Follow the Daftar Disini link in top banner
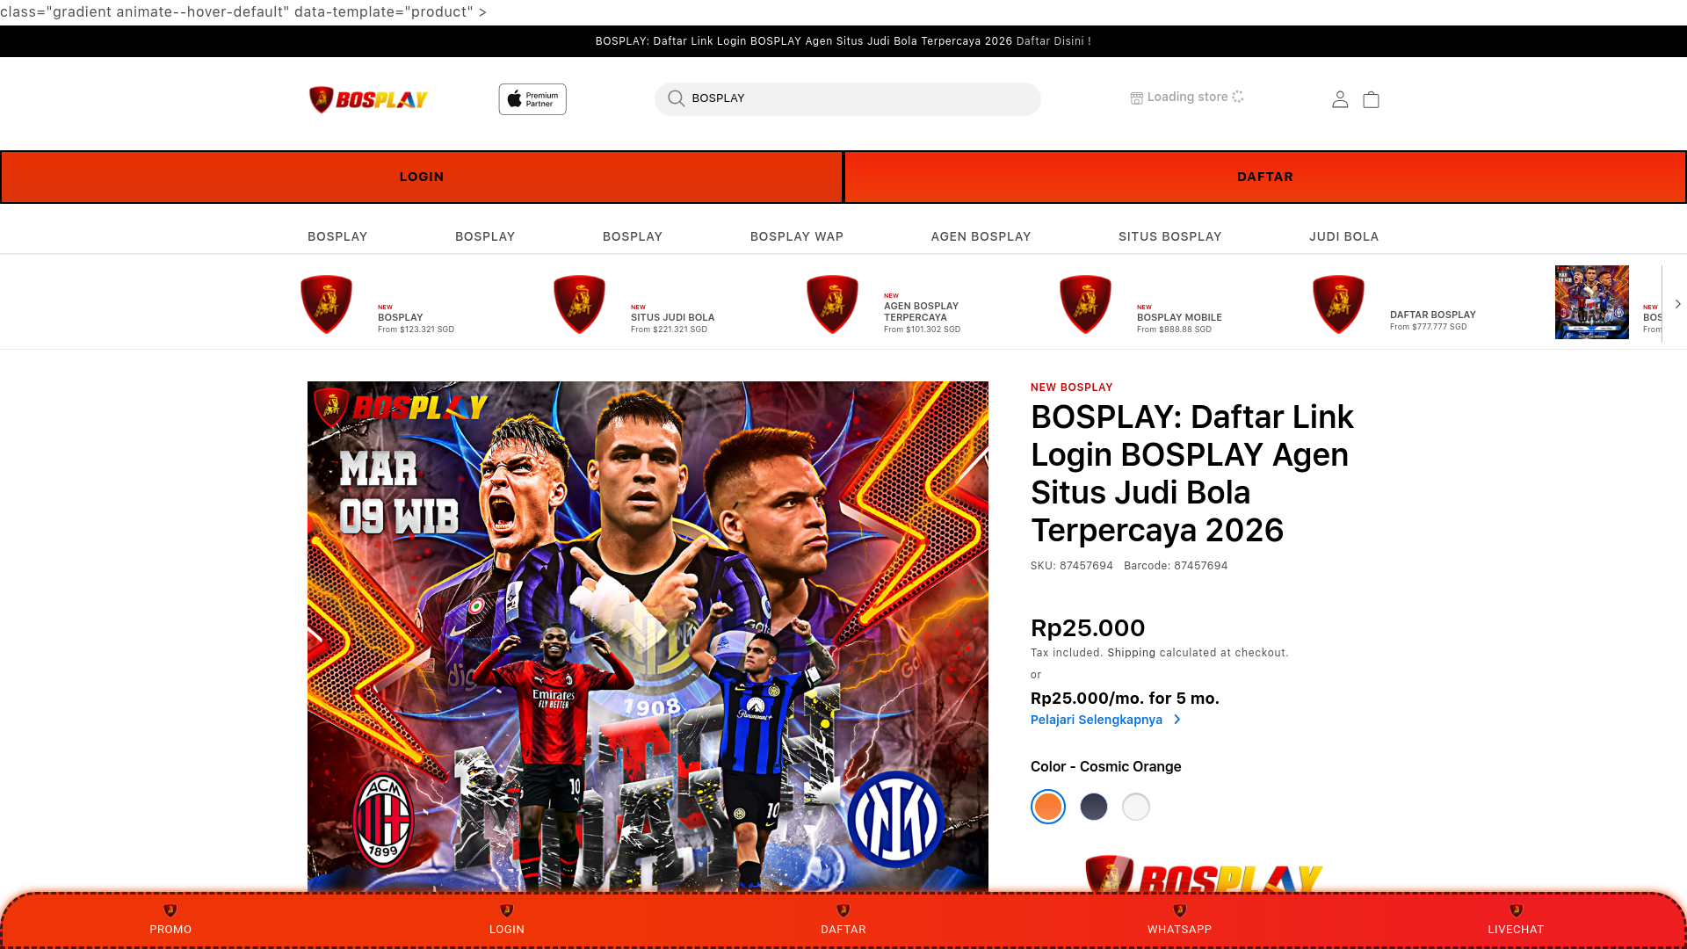1687x949 pixels. (x=1053, y=41)
